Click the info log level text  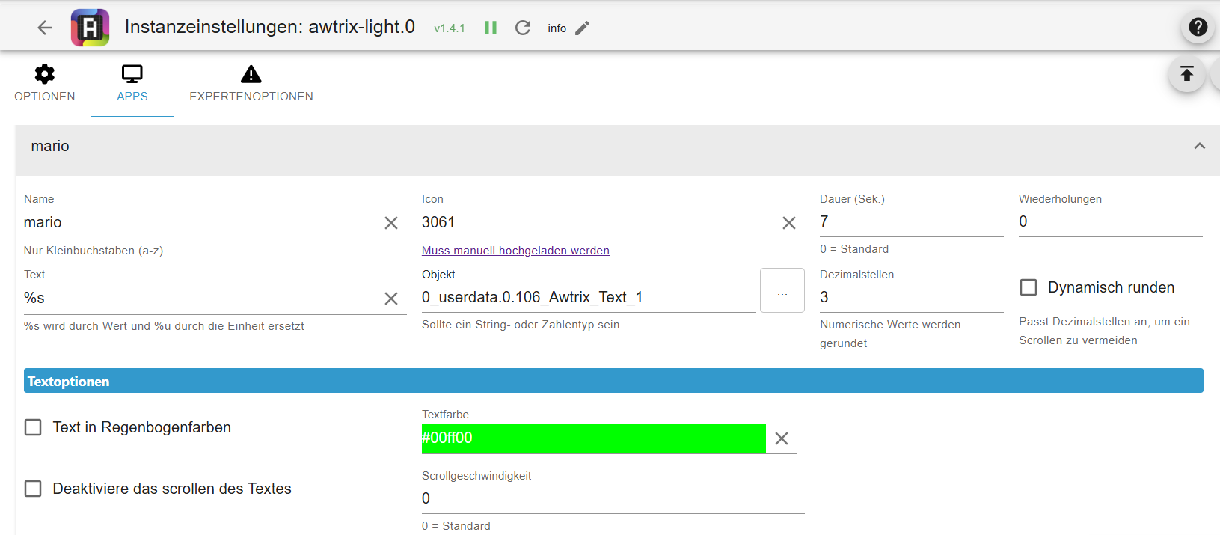(557, 28)
